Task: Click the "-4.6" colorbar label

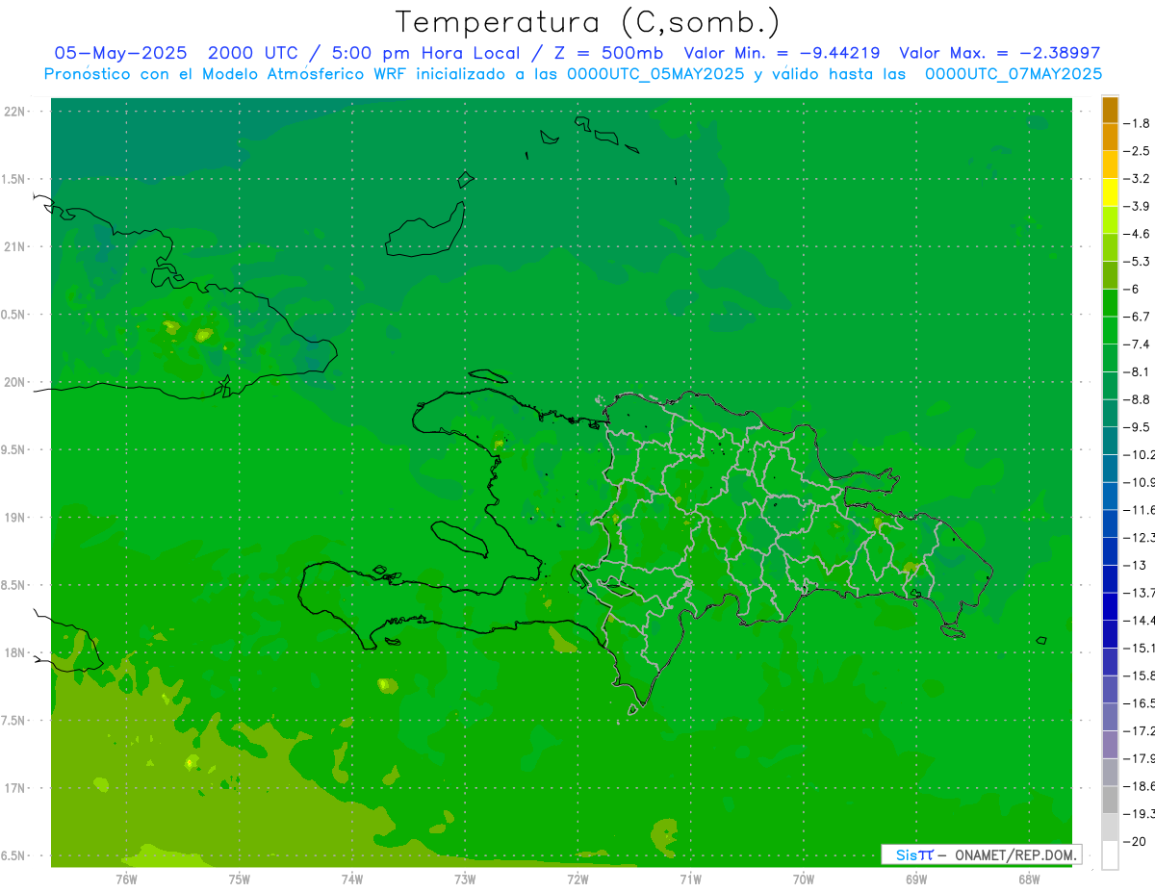Action: pyautogui.click(x=1138, y=234)
